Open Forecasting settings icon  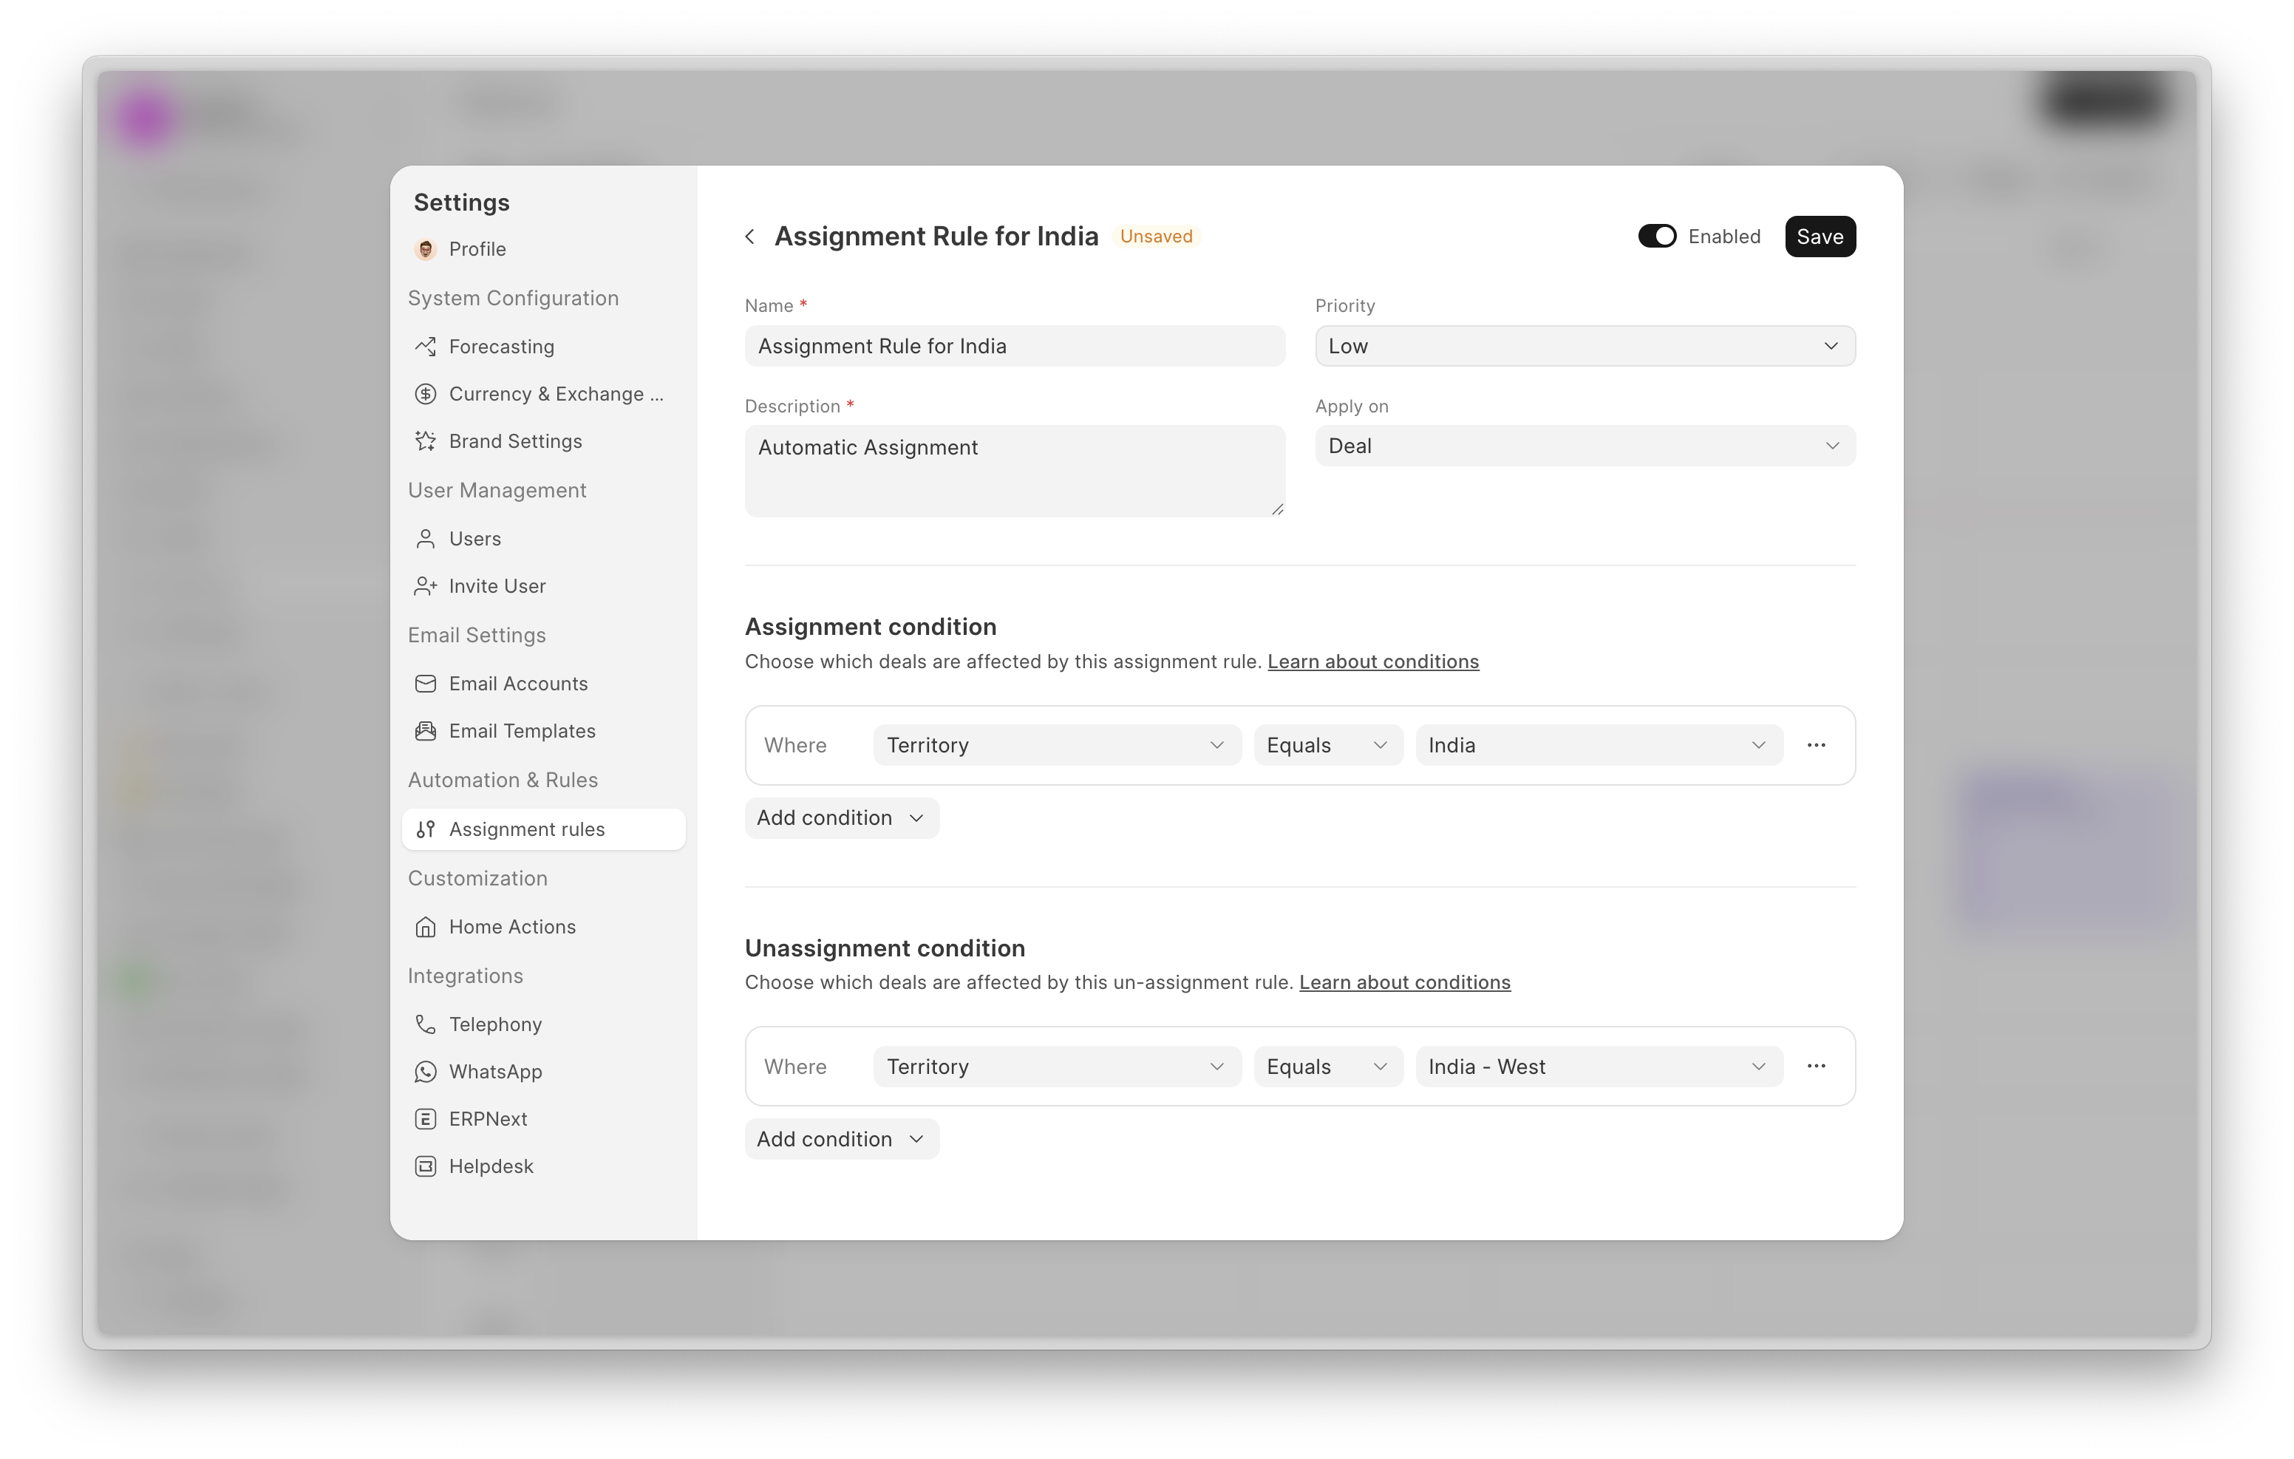click(425, 346)
